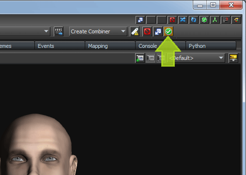Maximize the application window
Screen dimensions: 246x175
(213, 5)
